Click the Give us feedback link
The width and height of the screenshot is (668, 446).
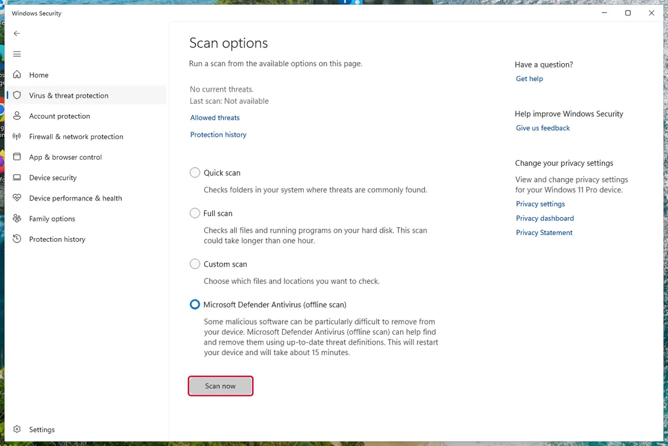coord(542,128)
